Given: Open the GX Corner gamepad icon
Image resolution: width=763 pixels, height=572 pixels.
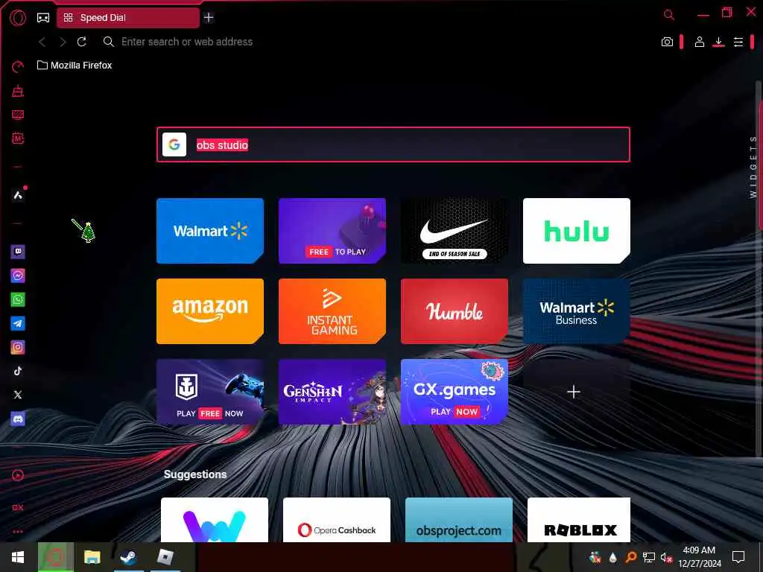Looking at the screenshot, I should coord(43,18).
